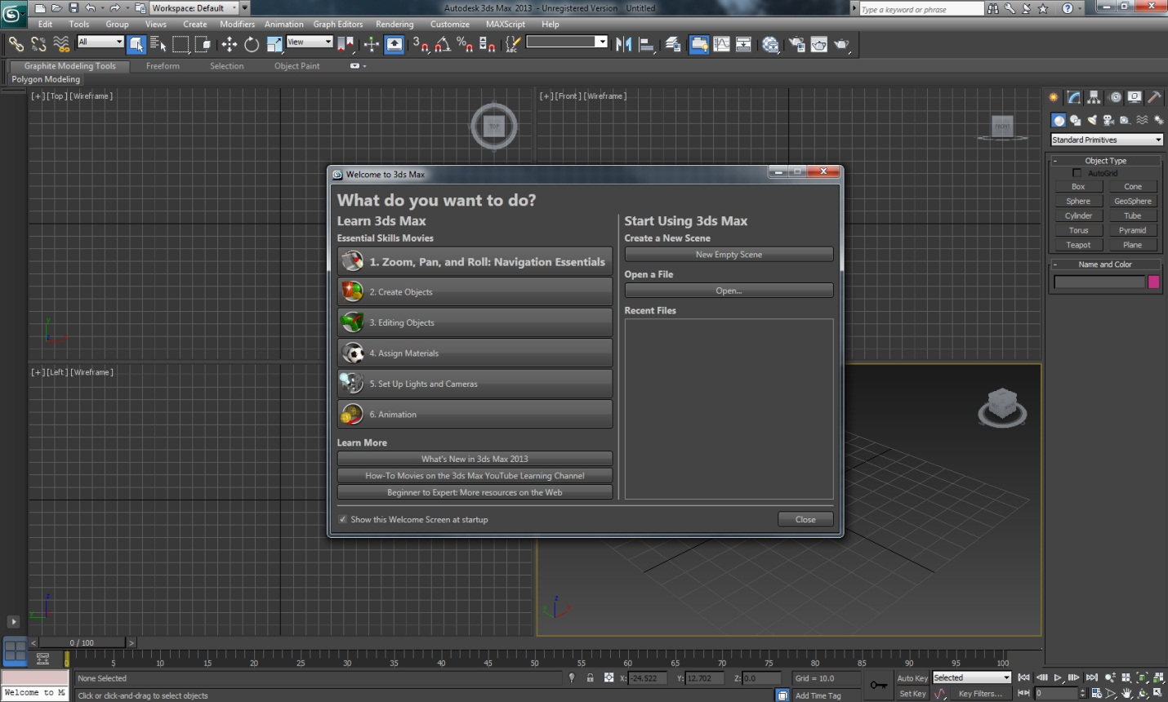
Task: Toggle the Percent Snap icon
Action: tap(465, 44)
